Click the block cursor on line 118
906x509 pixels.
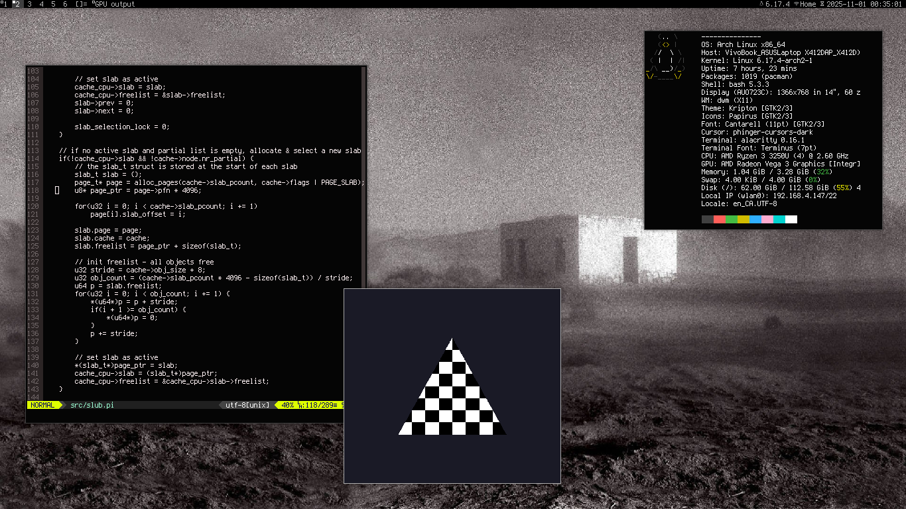57,190
